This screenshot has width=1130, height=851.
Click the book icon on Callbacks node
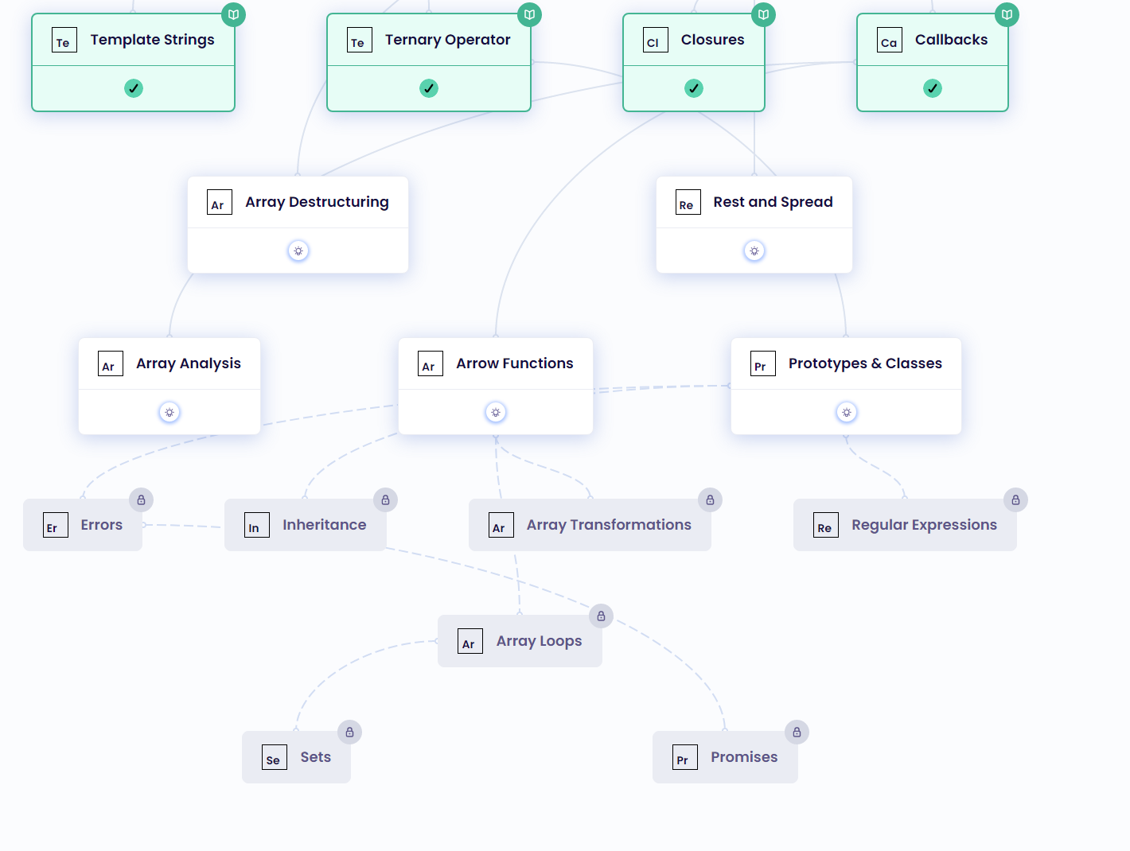click(x=1007, y=14)
